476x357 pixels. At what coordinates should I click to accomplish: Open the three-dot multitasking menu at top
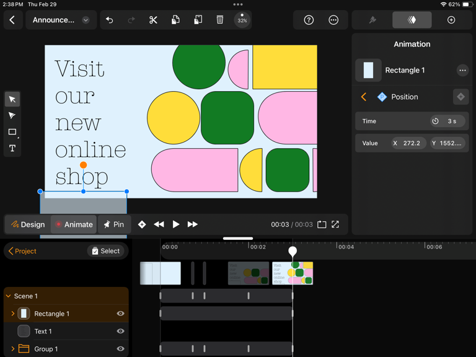(238, 4)
